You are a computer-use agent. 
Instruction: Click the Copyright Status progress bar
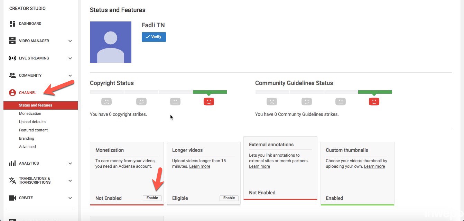pyautogui.click(x=158, y=92)
